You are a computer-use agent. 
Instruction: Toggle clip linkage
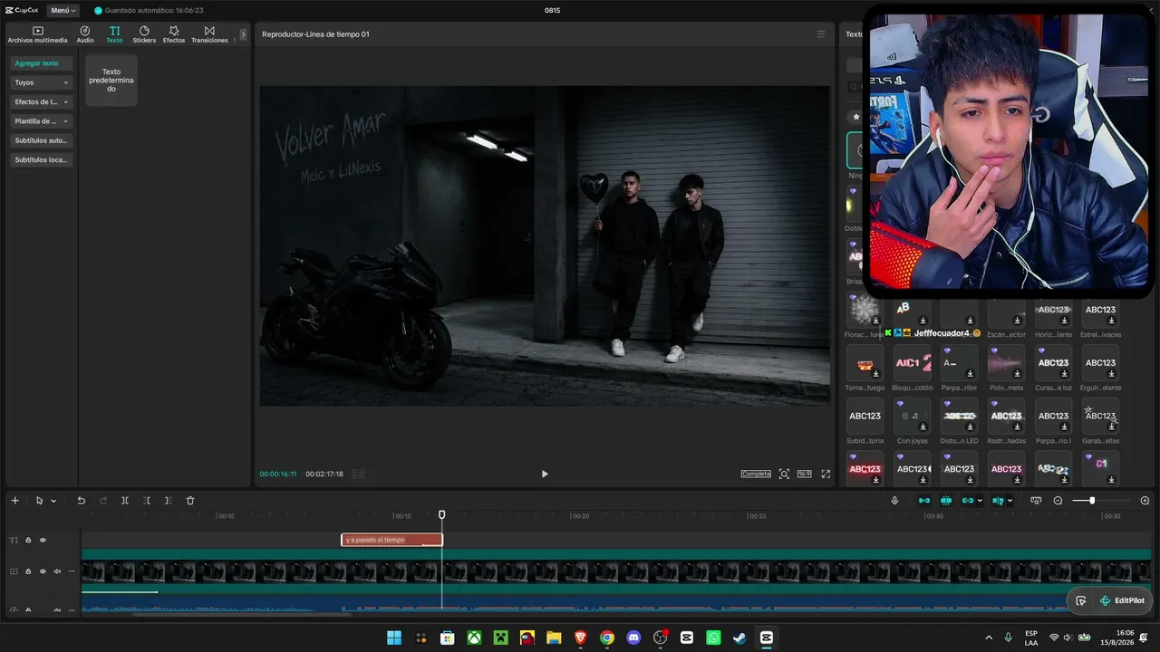click(968, 501)
